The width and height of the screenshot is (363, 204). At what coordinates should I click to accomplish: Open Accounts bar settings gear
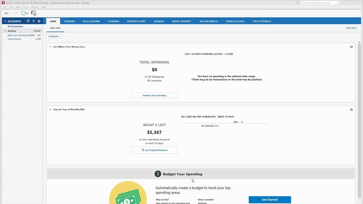pos(39,21)
